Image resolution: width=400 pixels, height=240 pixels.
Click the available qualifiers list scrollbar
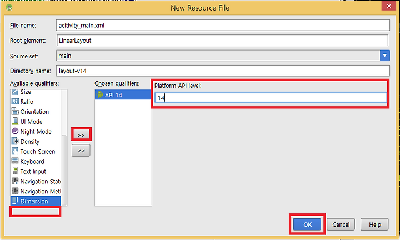pos(64,169)
